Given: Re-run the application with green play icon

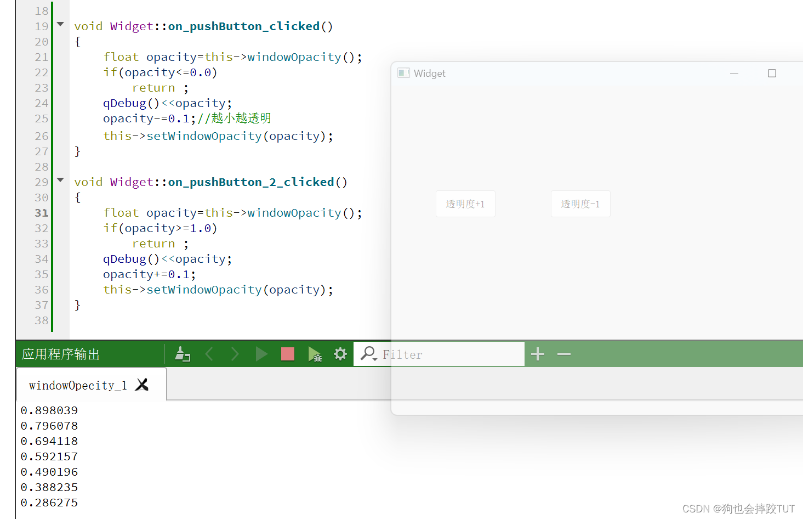Looking at the screenshot, I should click(x=261, y=354).
